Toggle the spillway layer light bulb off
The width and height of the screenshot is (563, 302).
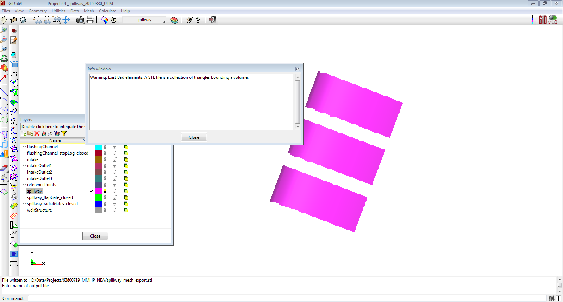click(105, 191)
